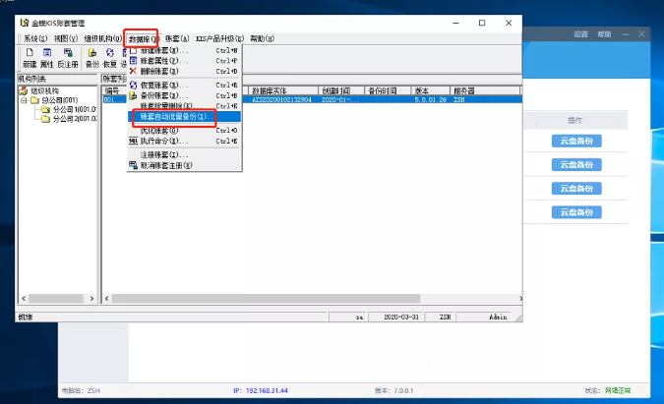Select the AIS20200102132904 cell
The image size is (664, 404).
[x=281, y=100]
